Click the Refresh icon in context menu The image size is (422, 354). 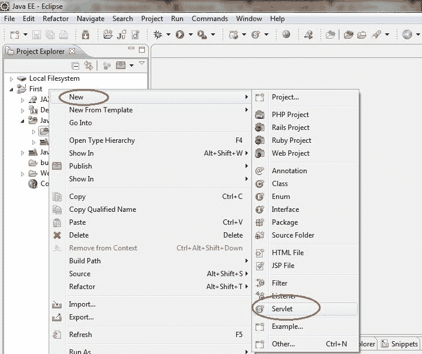coord(57,335)
